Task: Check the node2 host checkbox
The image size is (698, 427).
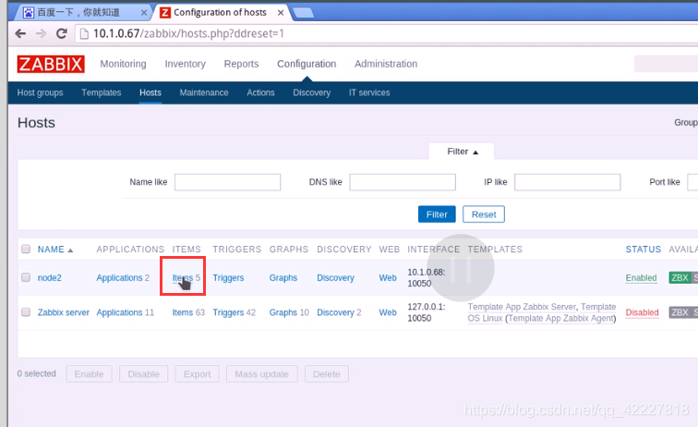Action: (26, 277)
